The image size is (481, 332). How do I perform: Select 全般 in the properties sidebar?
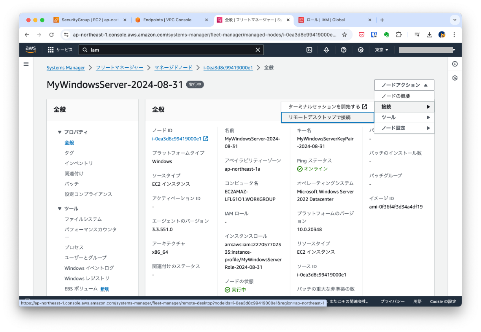pyautogui.click(x=69, y=143)
